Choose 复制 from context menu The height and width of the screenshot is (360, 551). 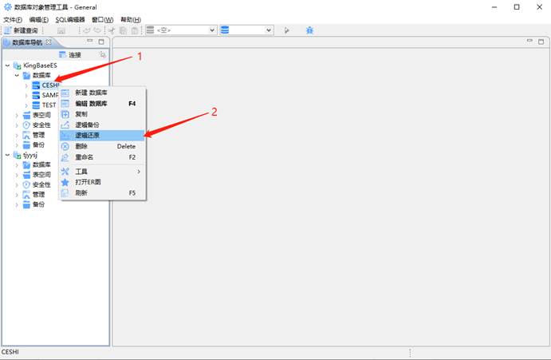[102, 114]
